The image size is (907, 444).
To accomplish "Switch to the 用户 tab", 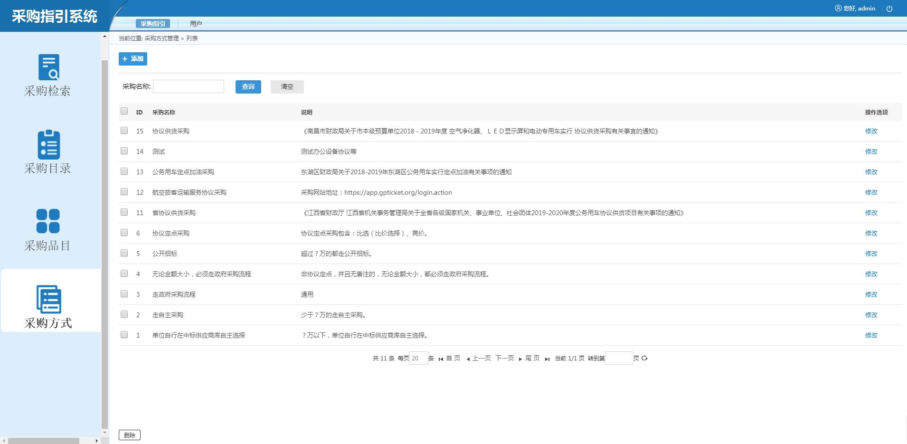I will coord(196,24).
